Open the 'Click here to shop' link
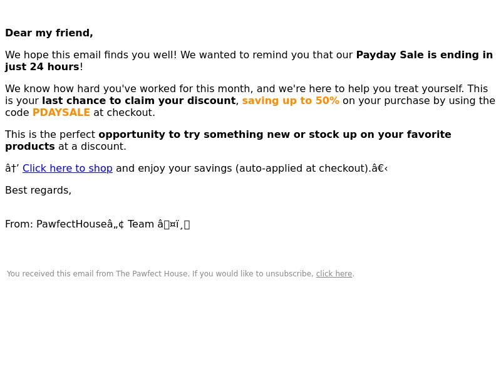501x376 pixels. tap(68, 168)
